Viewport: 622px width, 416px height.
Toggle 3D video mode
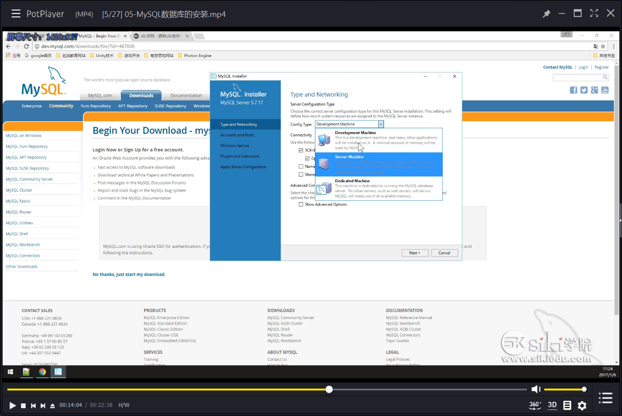click(552, 405)
